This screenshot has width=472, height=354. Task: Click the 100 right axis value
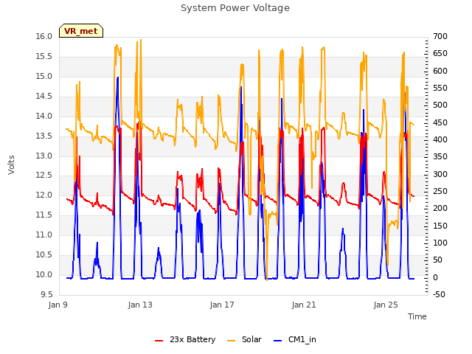pos(440,243)
